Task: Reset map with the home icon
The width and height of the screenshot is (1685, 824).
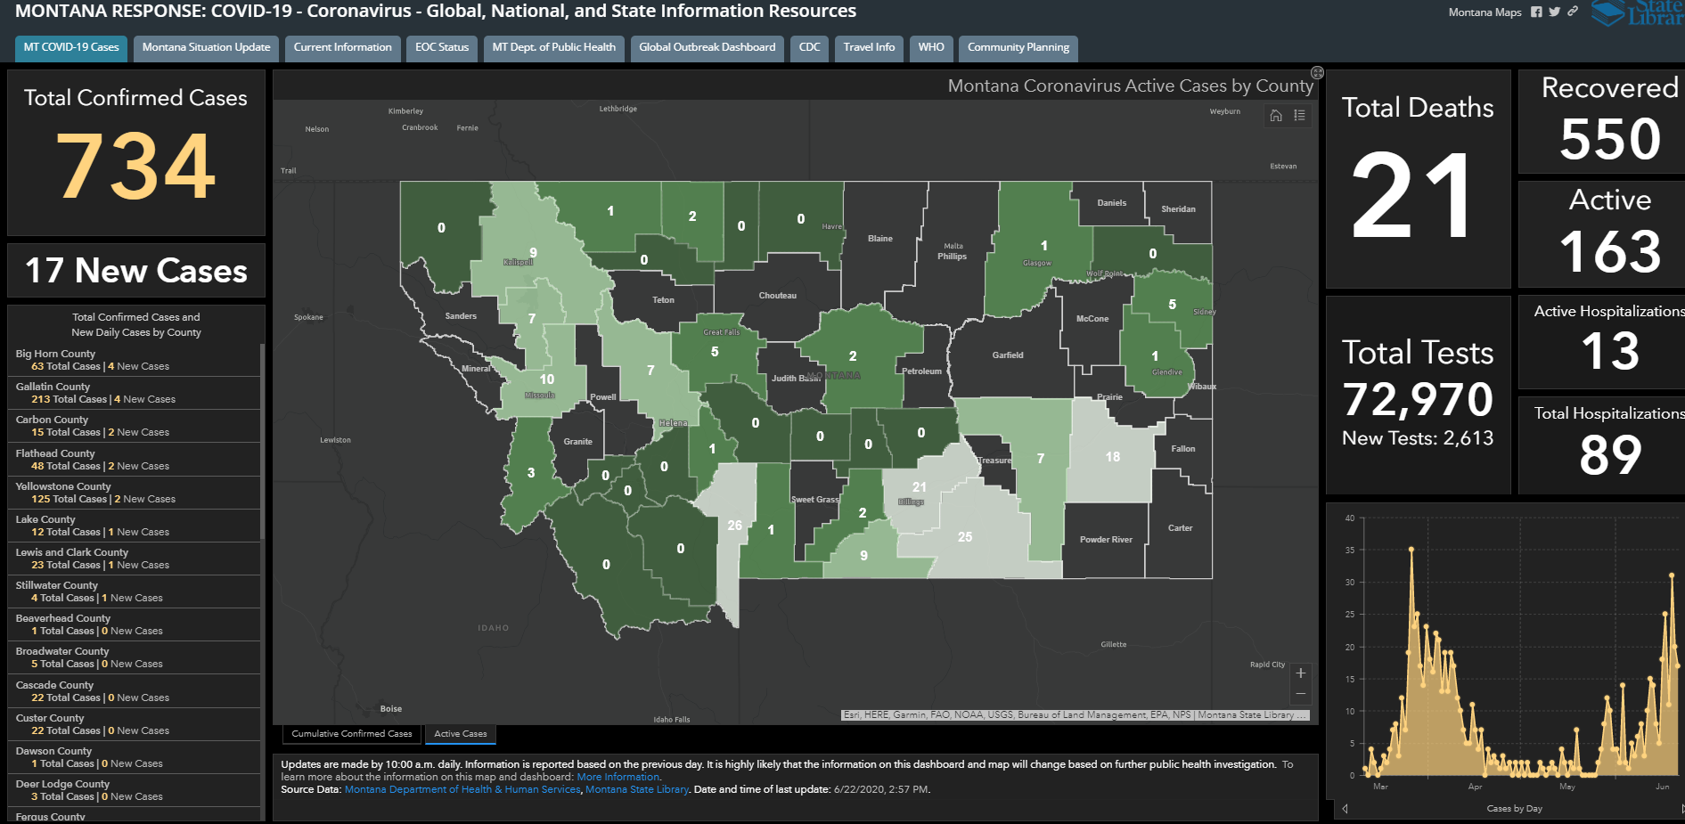Action: tap(1276, 115)
